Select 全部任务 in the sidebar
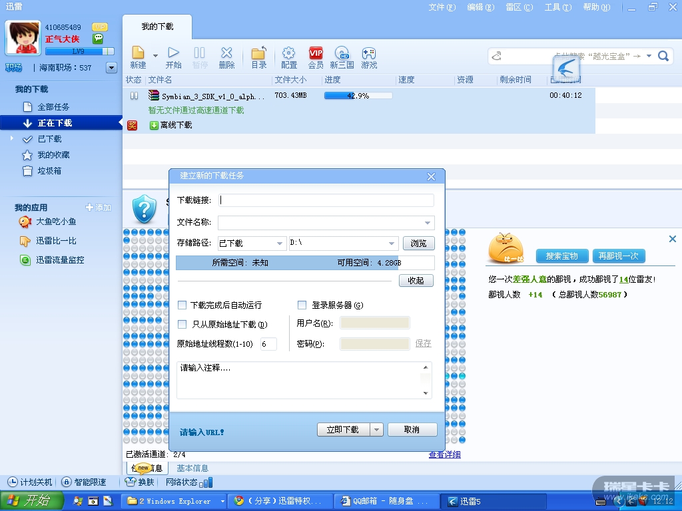The width and height of the screenshot is (682, 511). click(53, 107)
